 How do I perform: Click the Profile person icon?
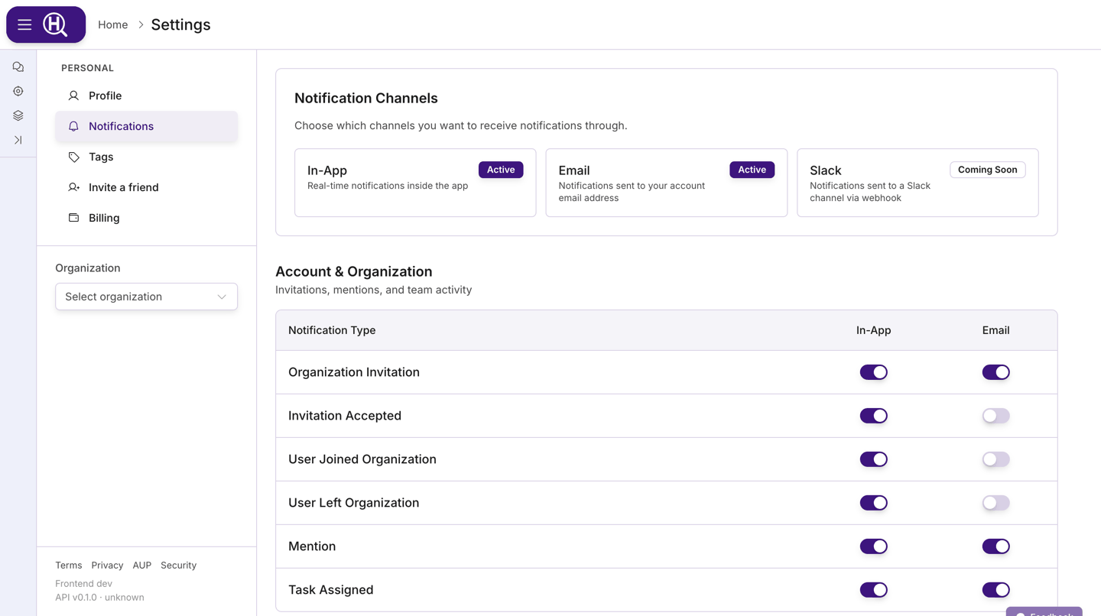pyautogui.click(x=73, y=96)
